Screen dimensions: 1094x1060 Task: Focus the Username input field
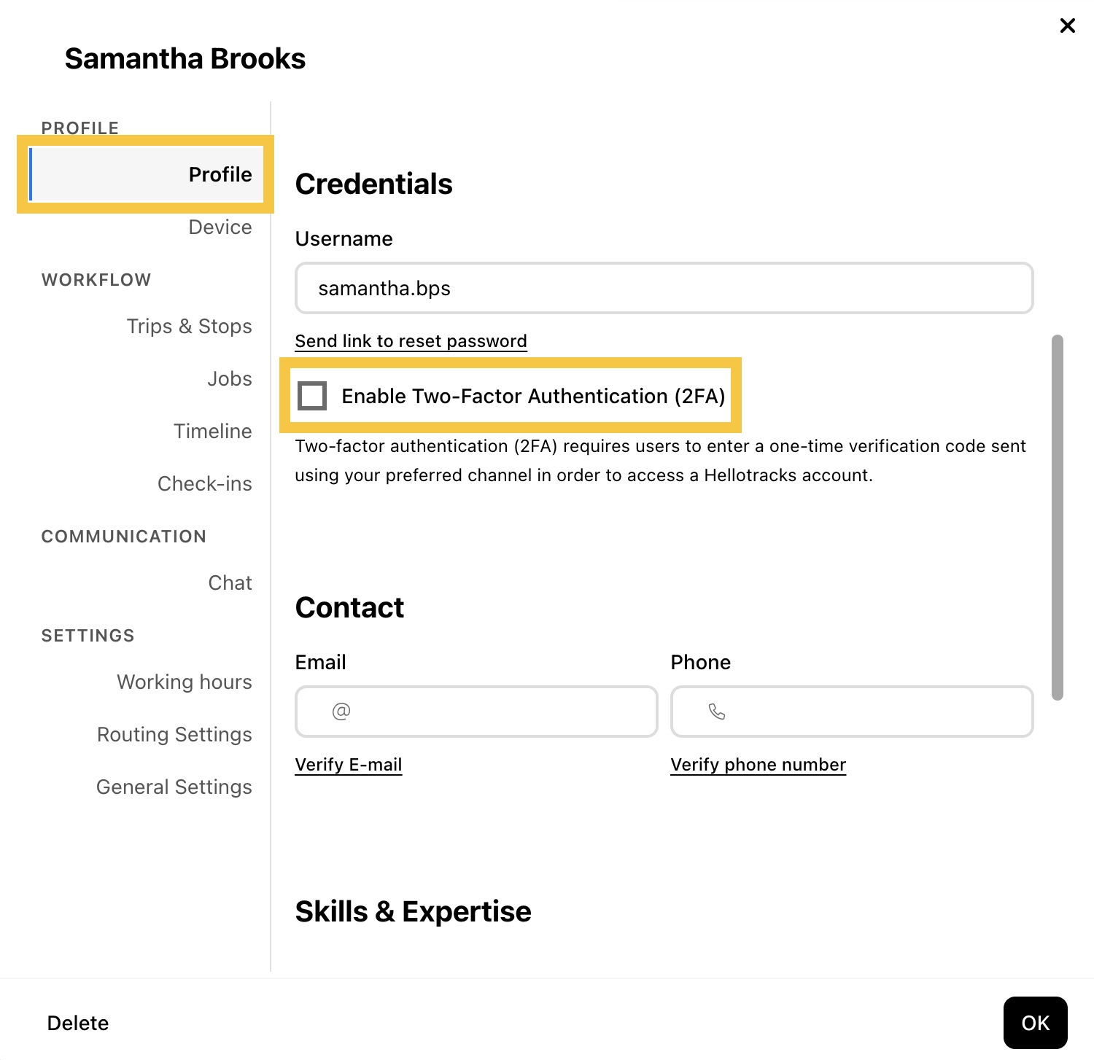(664, 288)
